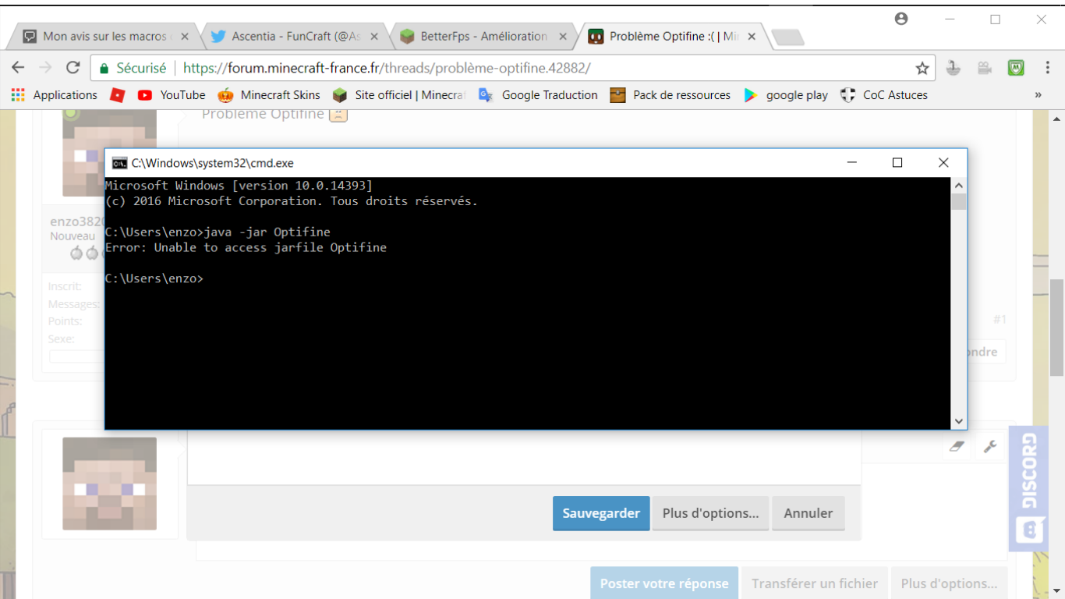The width and height of the screenshot is (1065, 599).
Task: Click the 'Plus d'options...' button beside Transférer un fichier
Action: 949,583
